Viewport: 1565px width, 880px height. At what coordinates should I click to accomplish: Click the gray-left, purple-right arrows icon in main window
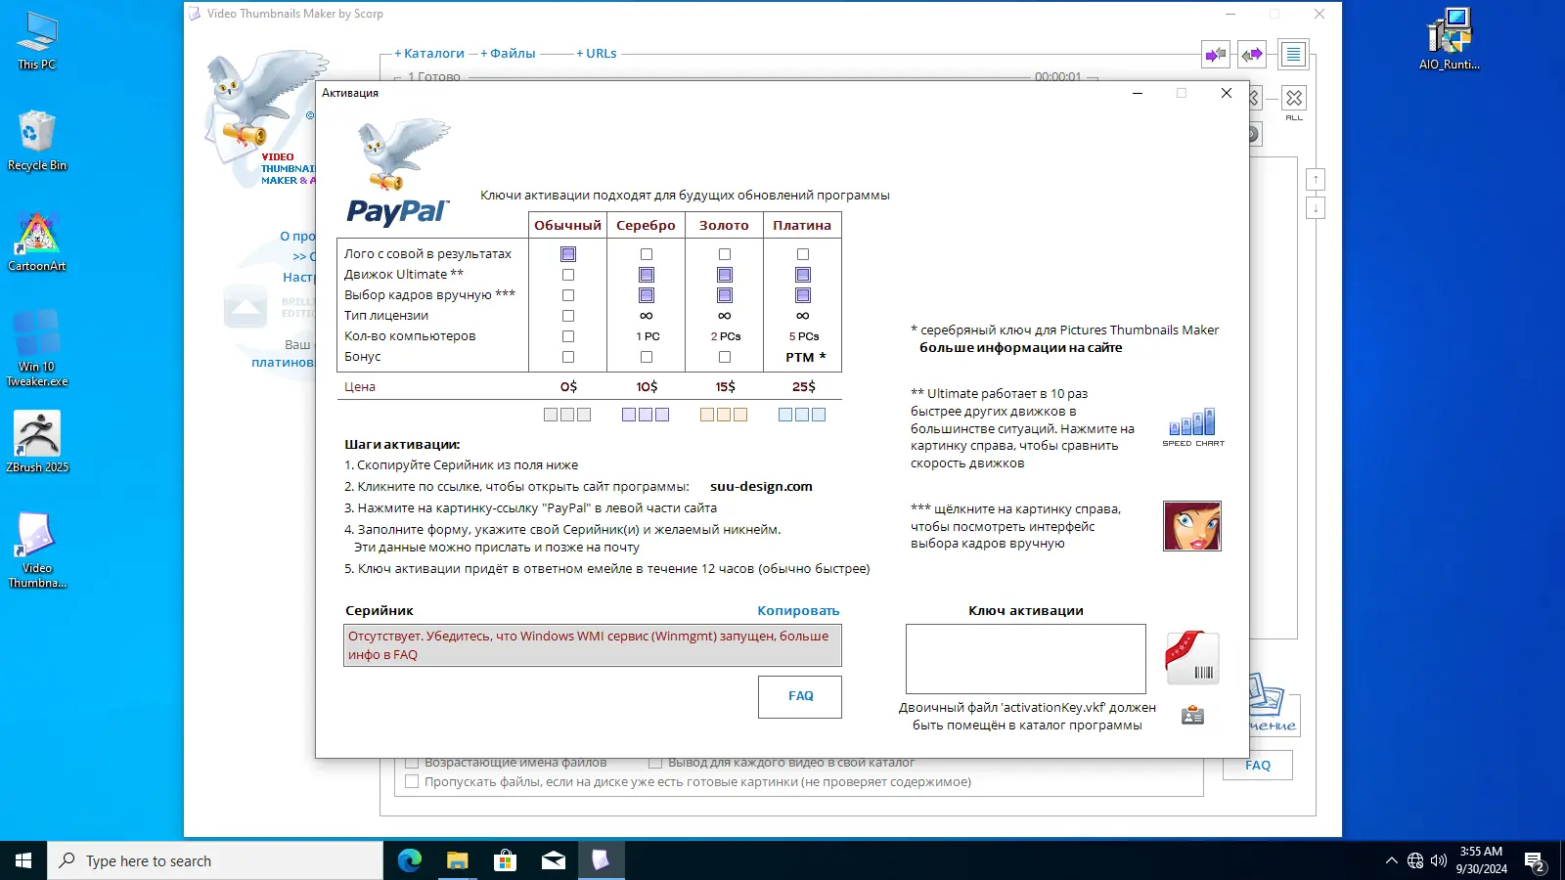tap(1252, 55)
